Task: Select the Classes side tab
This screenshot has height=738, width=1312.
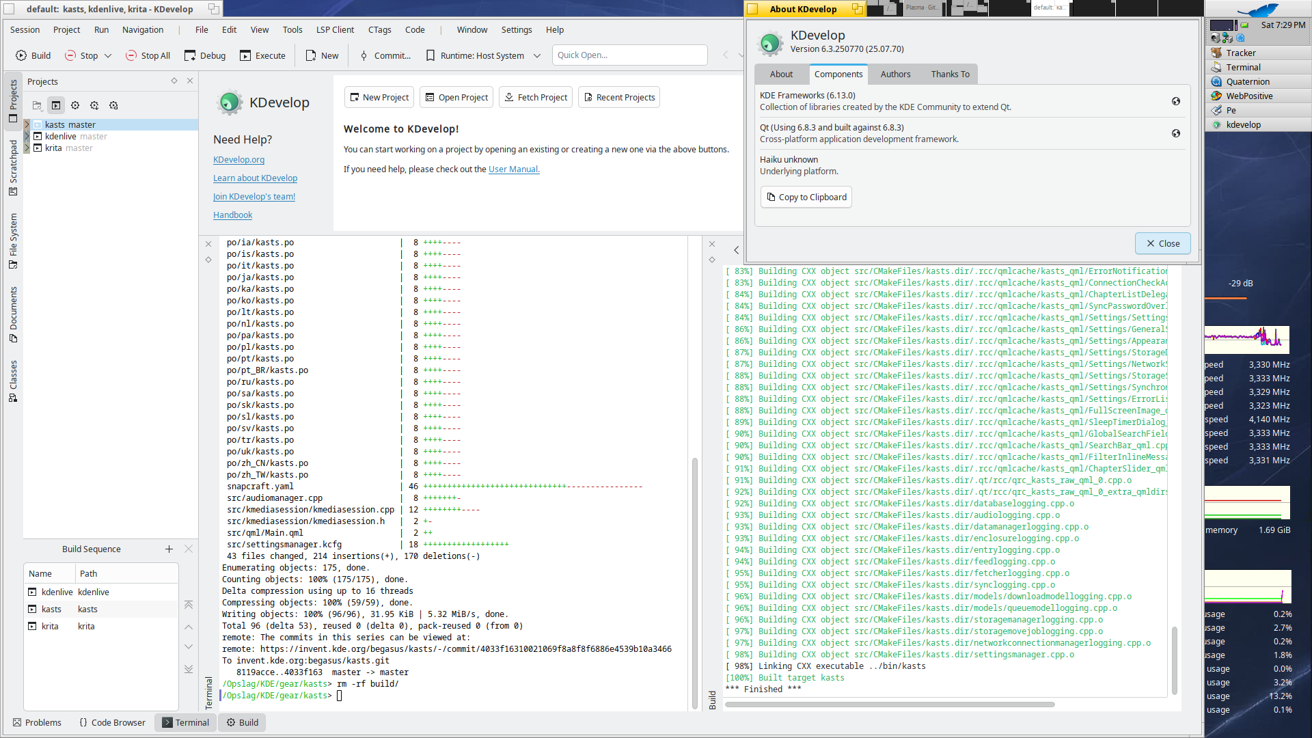Action: (13, 381)
